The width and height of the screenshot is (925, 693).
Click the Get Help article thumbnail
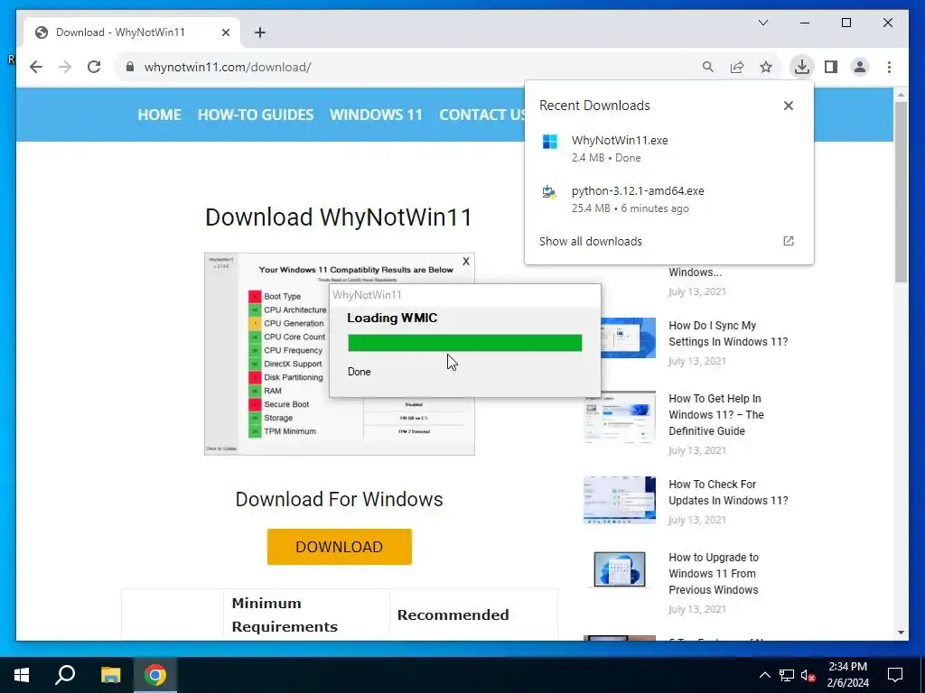coord(620,417)
